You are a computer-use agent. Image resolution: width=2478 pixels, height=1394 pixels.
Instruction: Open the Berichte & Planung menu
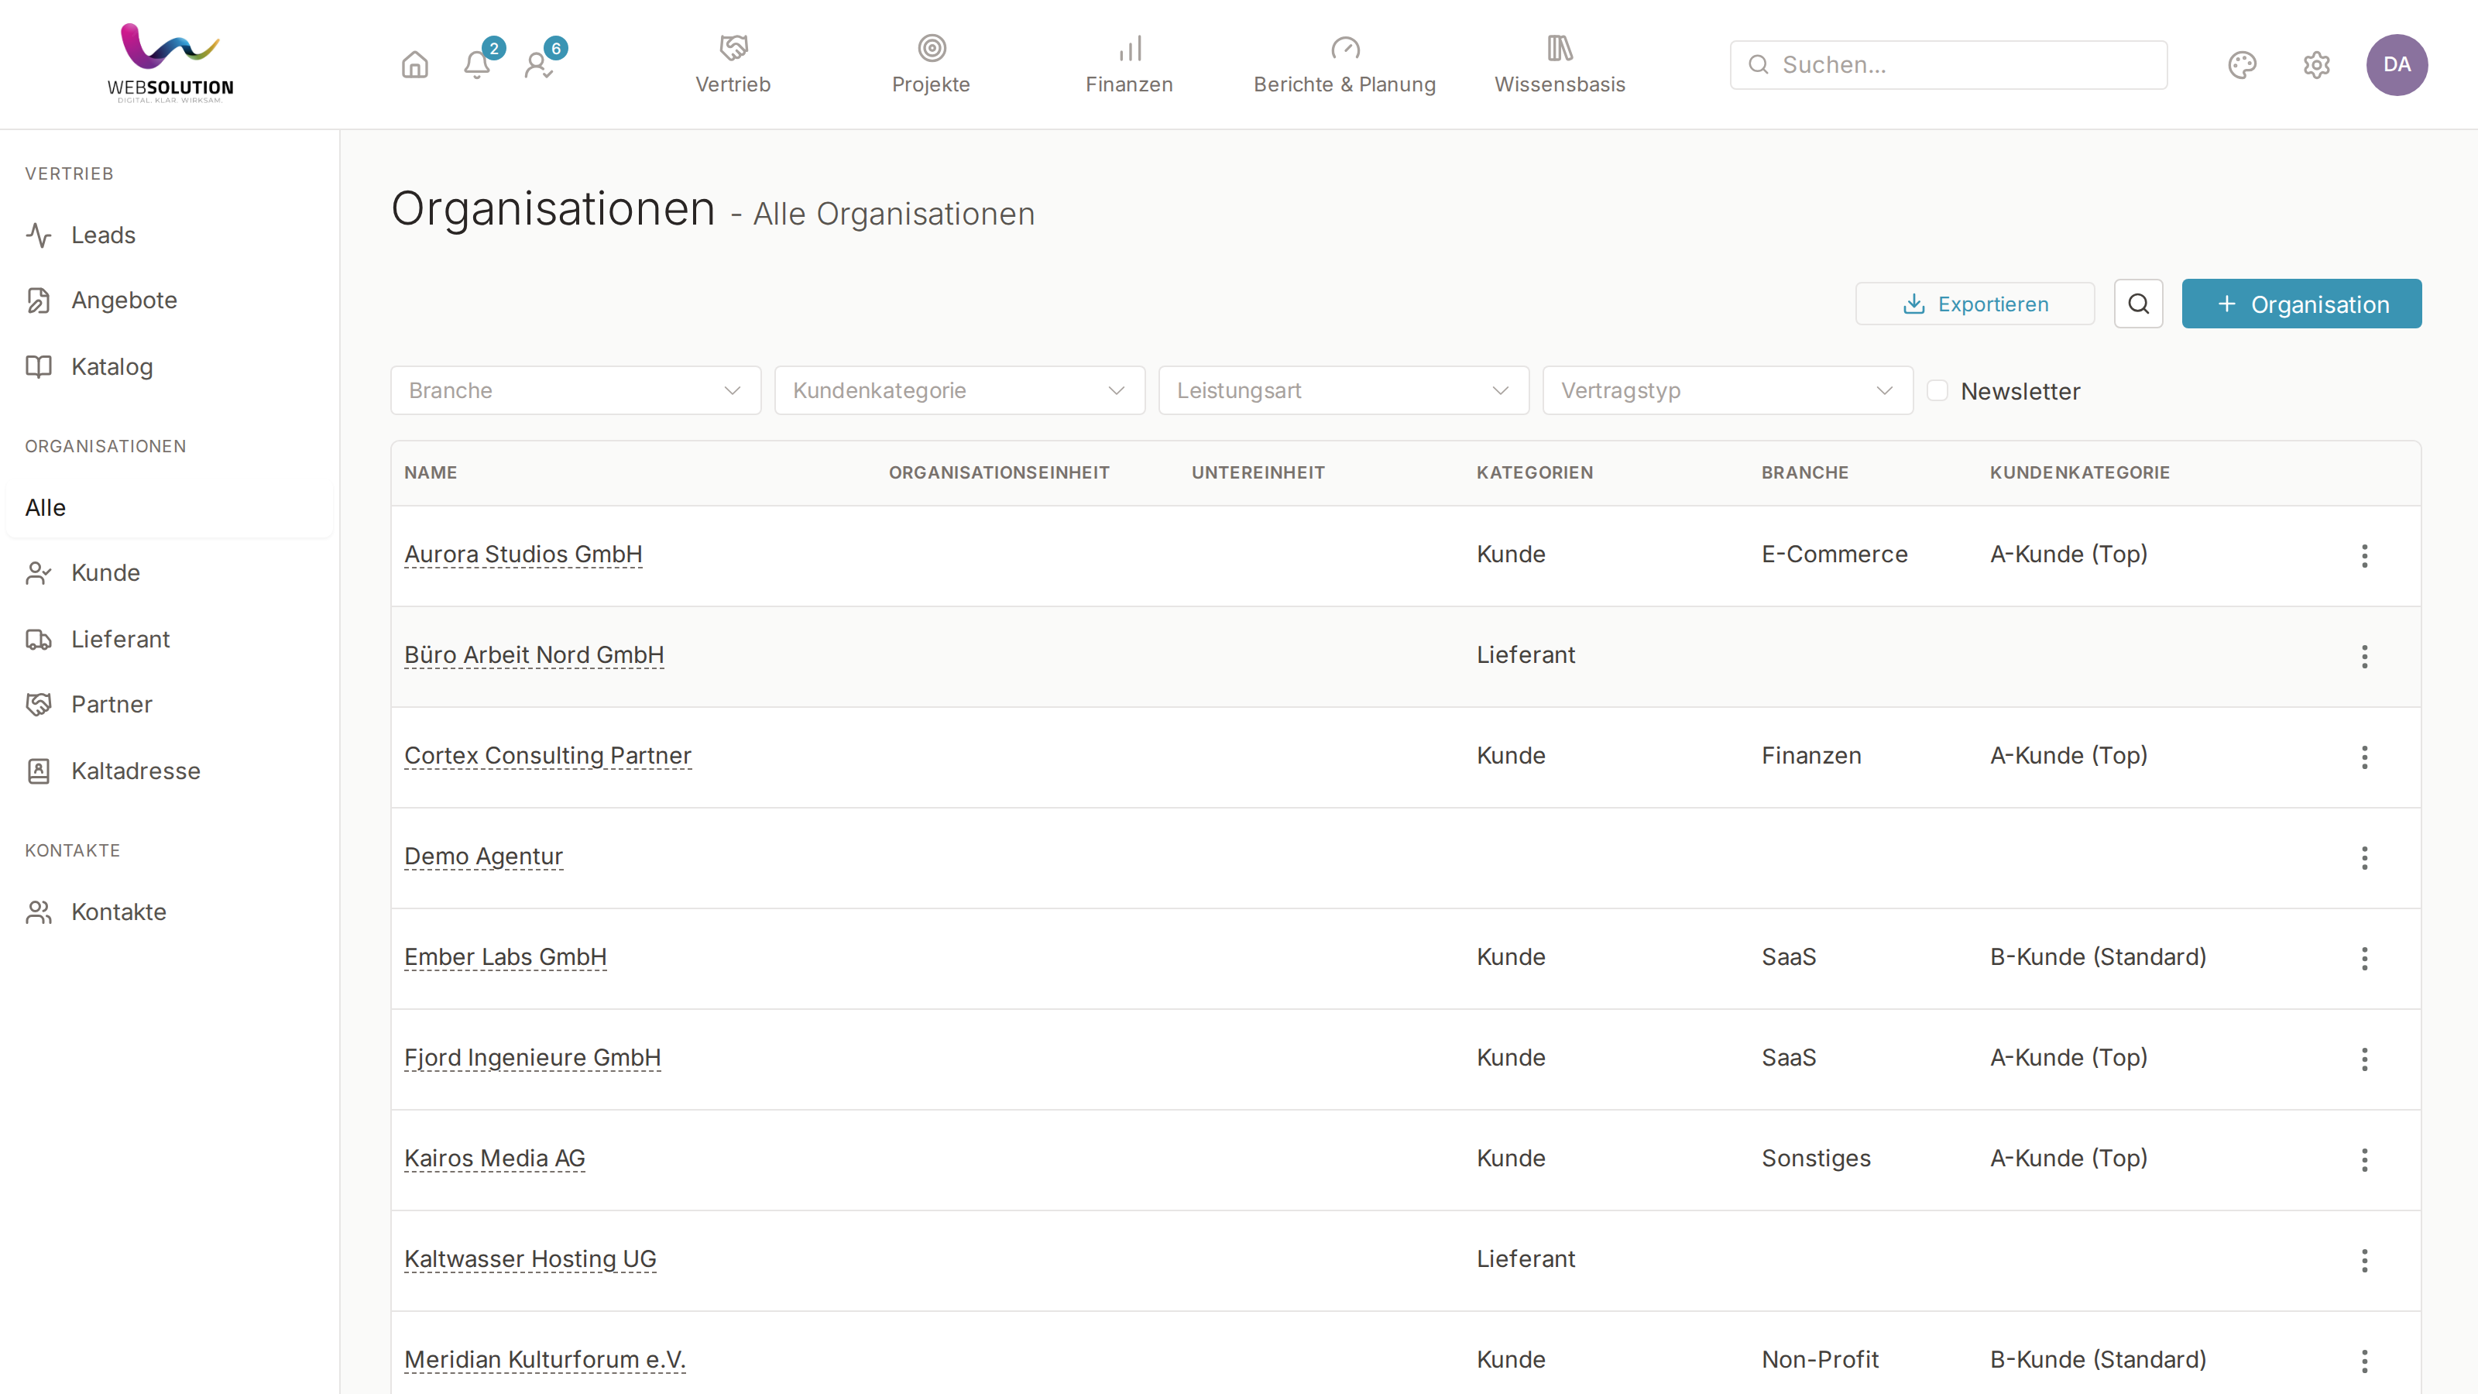(x=1344, y=64)
